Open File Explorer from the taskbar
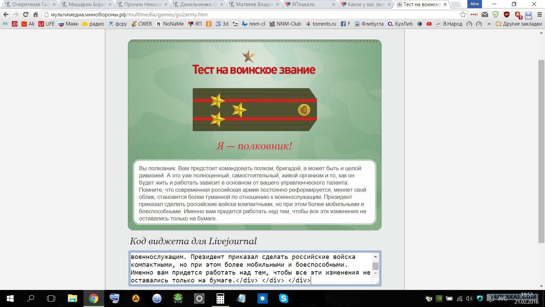The width and height of the screenshot is (545, 307). [72, 298]
